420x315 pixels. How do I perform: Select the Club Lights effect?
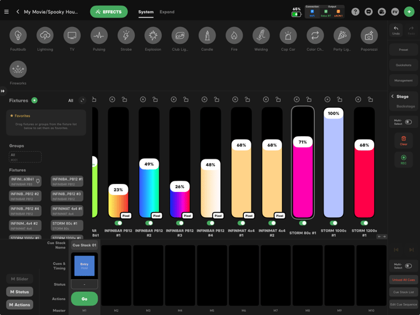tap(180, 35)
